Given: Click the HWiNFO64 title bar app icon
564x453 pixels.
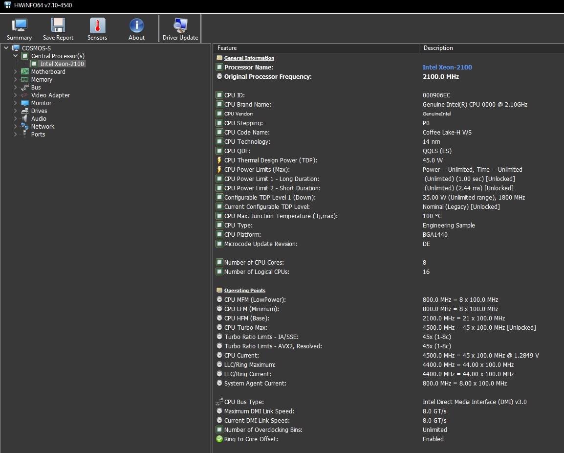Looking at the screenshot, I should [8, 5].
